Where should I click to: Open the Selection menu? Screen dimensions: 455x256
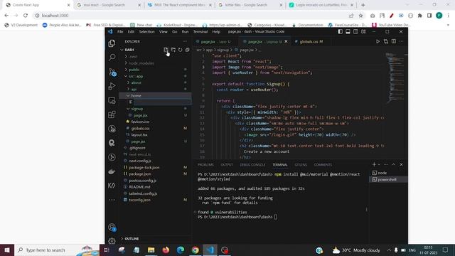pyautogui.click(x=146, y=31)
